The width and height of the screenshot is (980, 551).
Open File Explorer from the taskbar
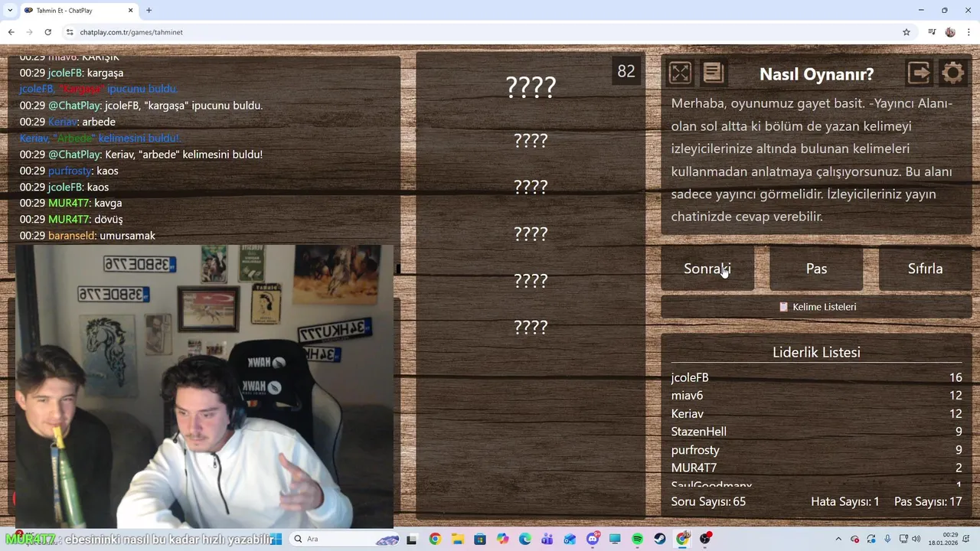457,540
